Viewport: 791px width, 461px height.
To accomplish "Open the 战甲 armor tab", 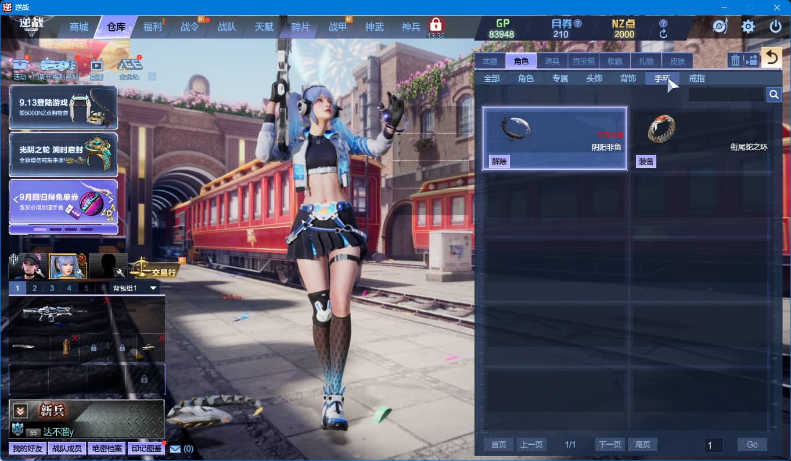I will point(338,27).
